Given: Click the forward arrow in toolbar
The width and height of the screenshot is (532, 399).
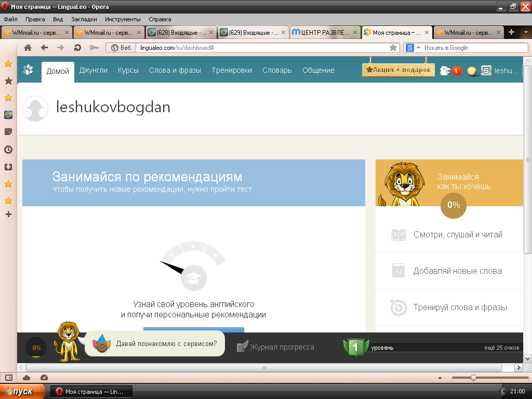Looking at the screenshot, I should (x=60, y=48).
